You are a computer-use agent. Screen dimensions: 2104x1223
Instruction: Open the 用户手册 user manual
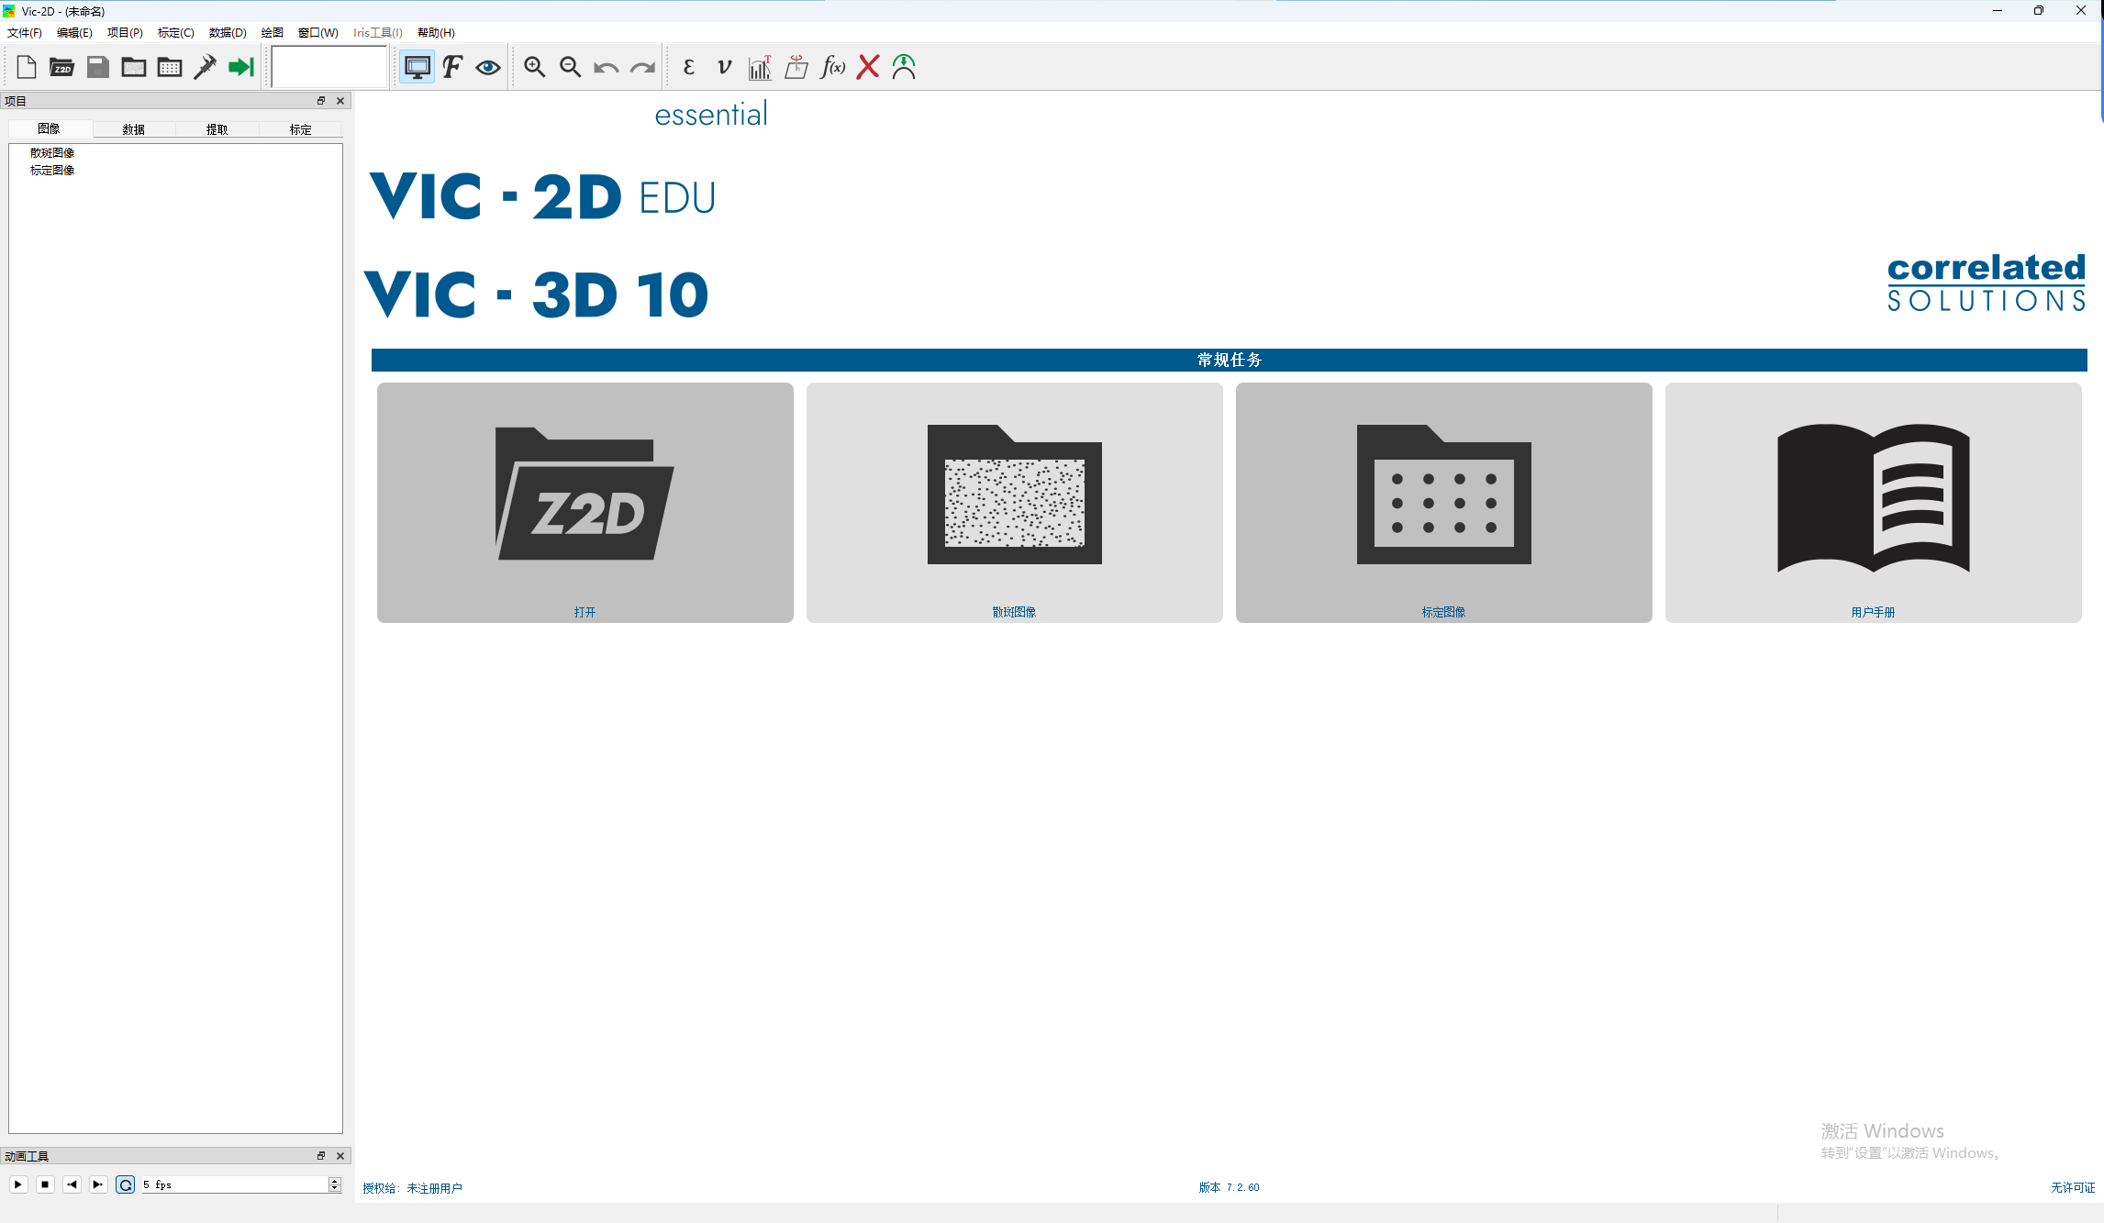click(1872, 503)
